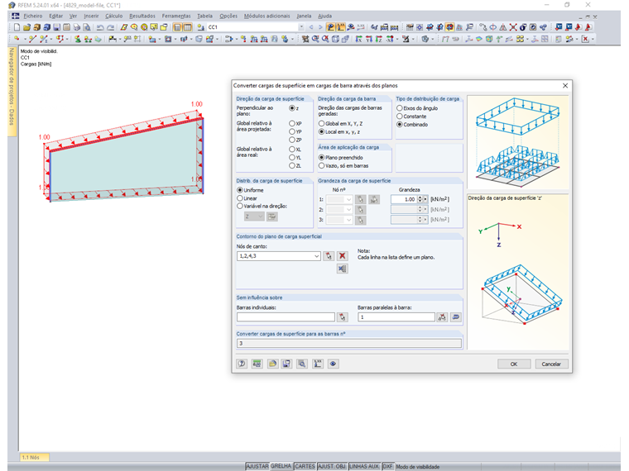Viewport: 629px width, 471px height.
Task: Open the Nós de canto dropdown
Action: pos(316,256)
